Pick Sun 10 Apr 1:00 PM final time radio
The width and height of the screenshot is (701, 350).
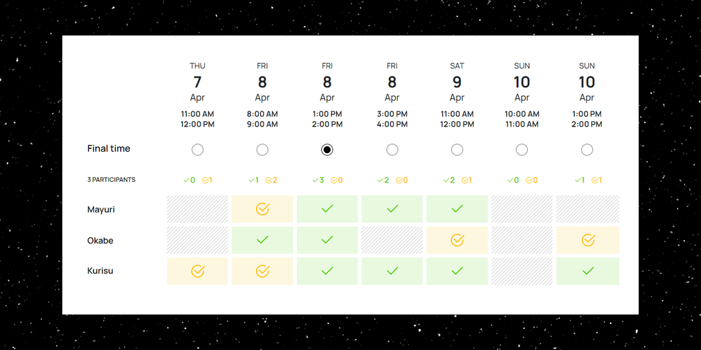point(587,150)
